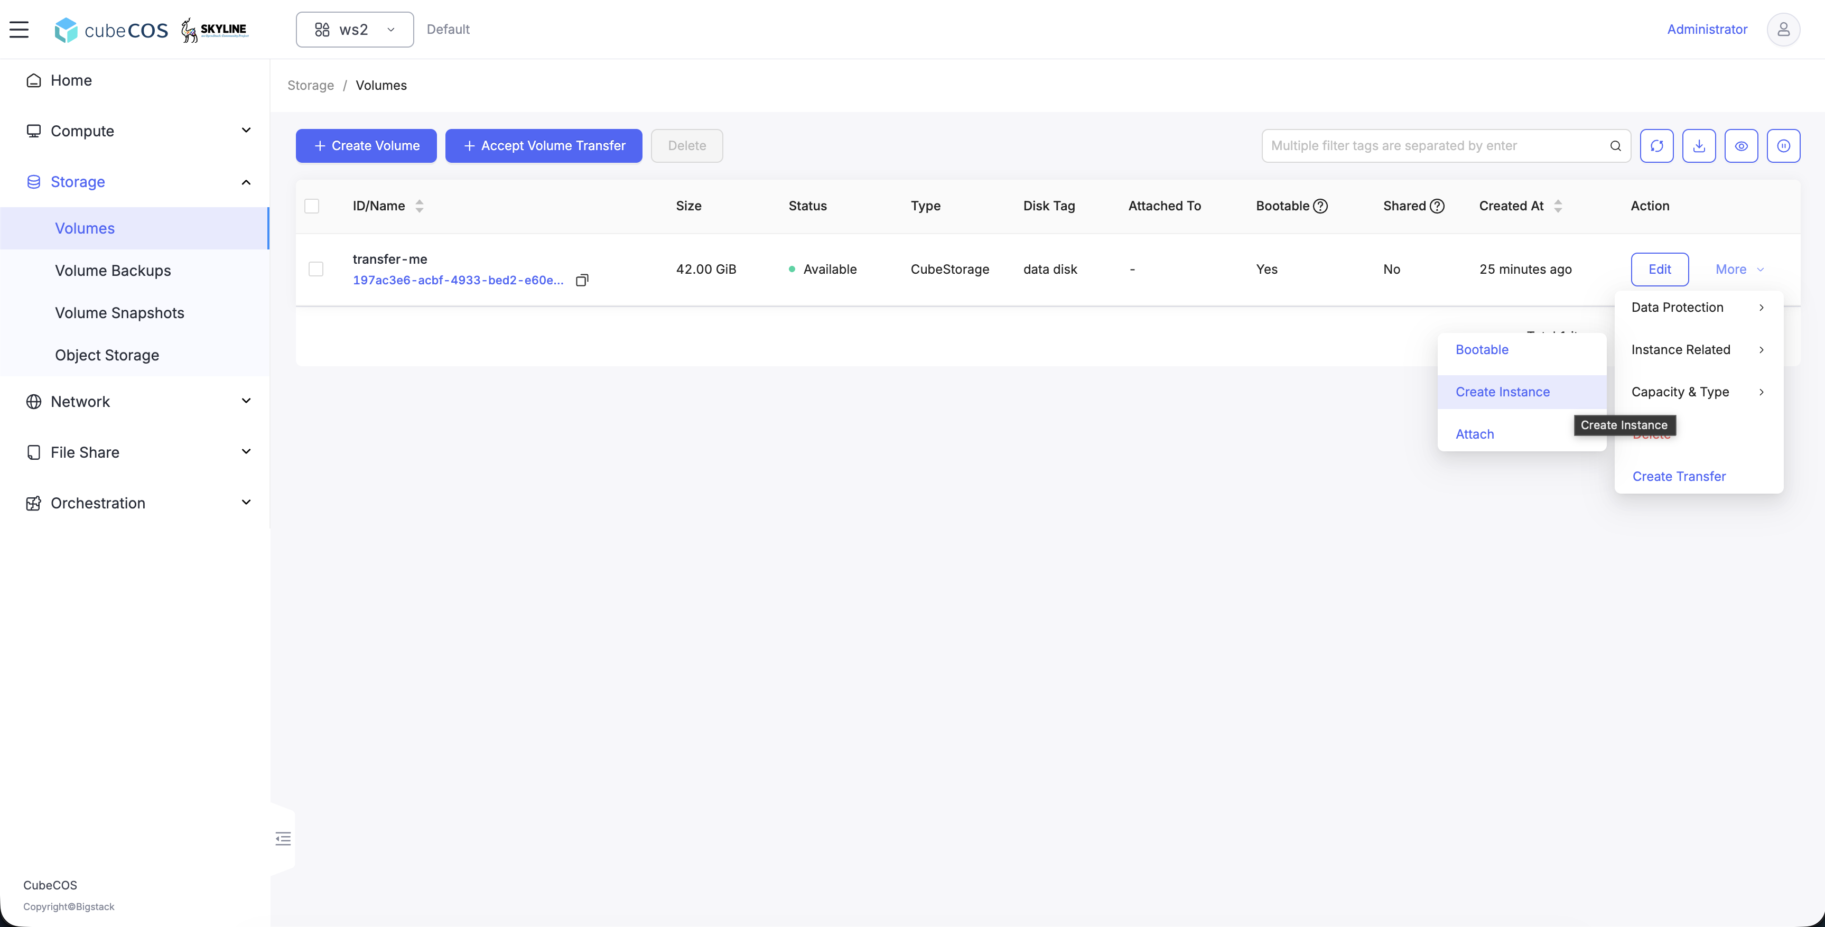Image resolution: width=1825 pixels, height=927 pixels.
Task: Expand the Data Protection submenu
Action: coord(1699,308)
